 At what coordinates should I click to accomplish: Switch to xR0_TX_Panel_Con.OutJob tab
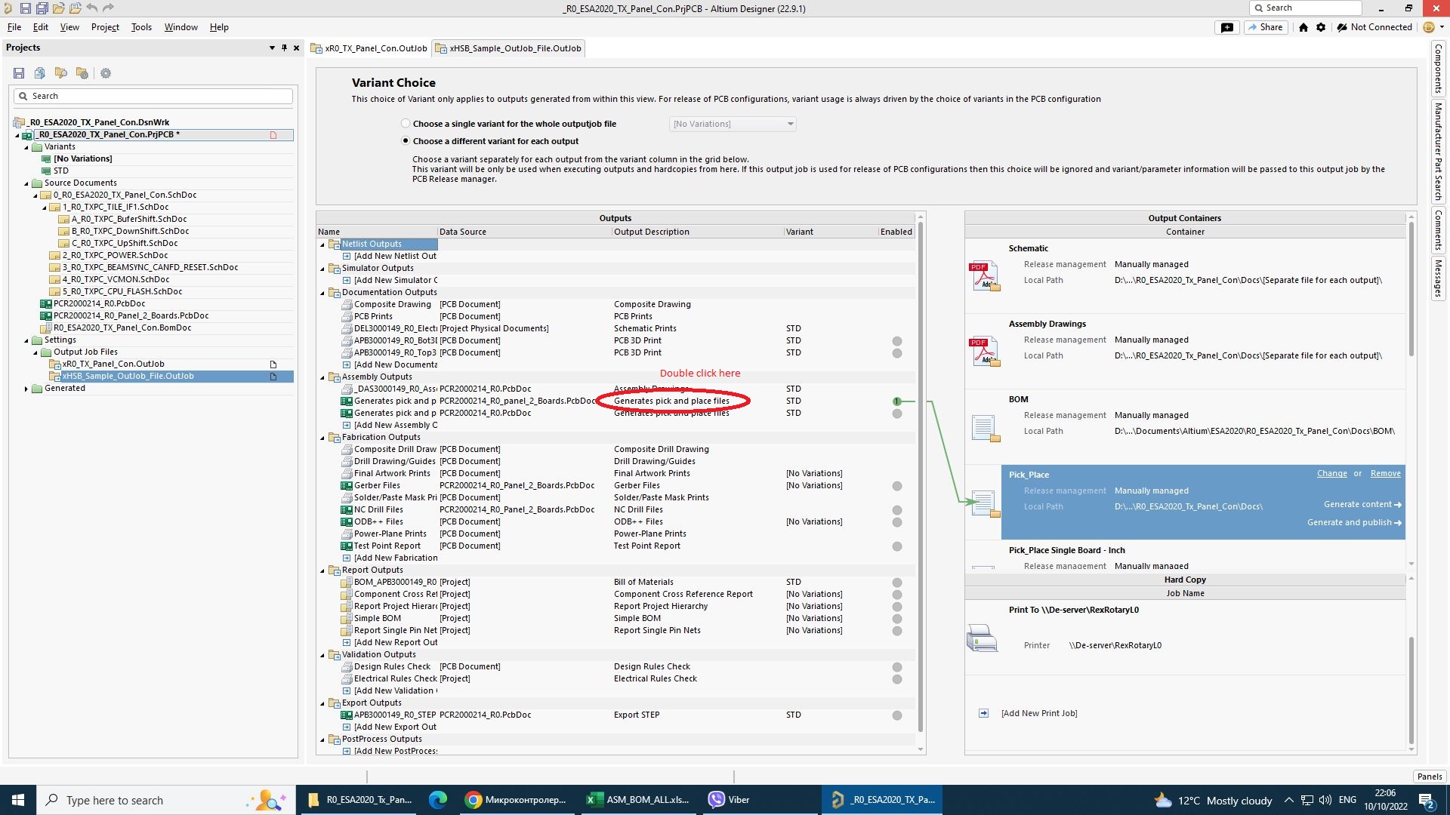[369, 48]
